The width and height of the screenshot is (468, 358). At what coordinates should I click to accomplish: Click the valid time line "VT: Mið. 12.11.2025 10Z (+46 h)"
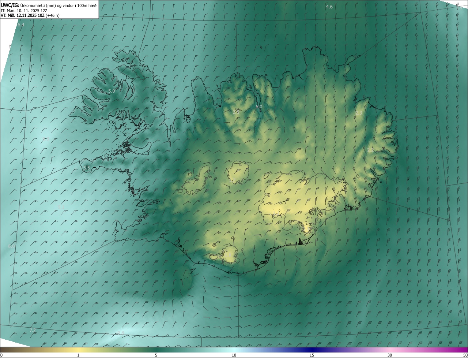point(30,15)
